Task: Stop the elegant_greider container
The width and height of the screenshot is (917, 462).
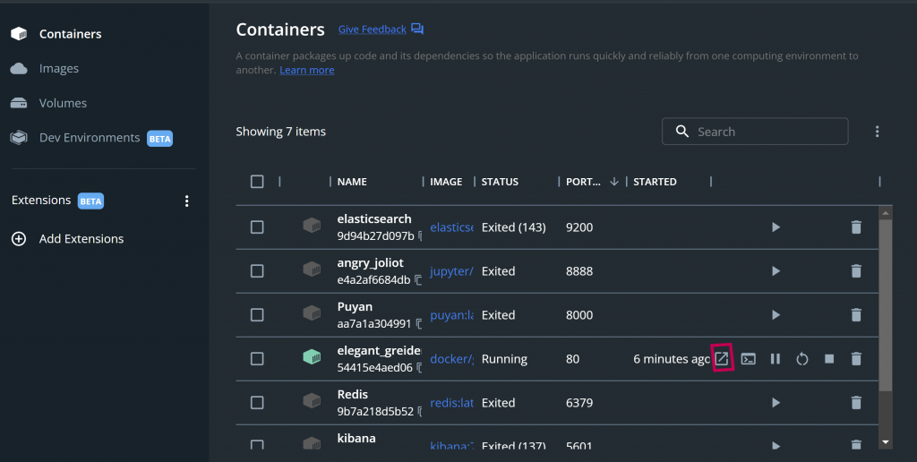Action: click(x=829, y=358)
